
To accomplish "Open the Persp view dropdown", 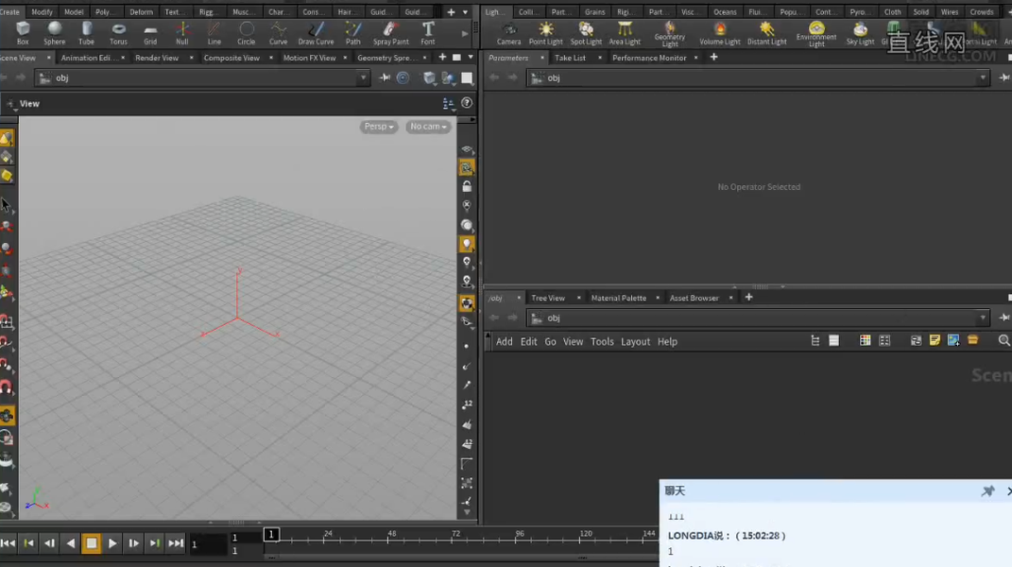I will point(378,127).
